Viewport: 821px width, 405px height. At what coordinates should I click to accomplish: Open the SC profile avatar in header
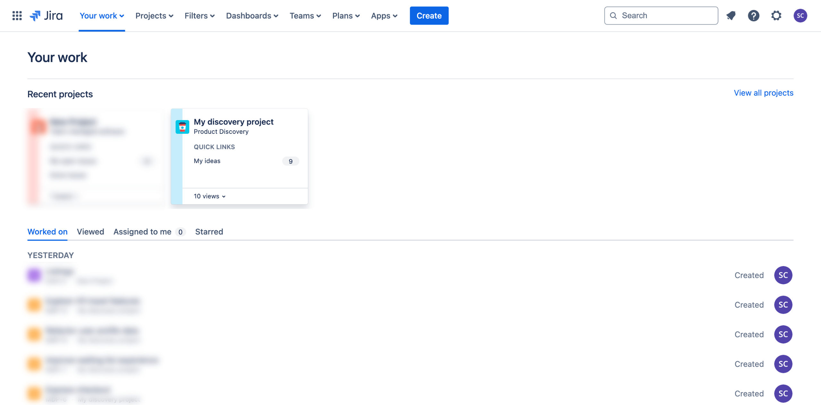click(800, 16)
